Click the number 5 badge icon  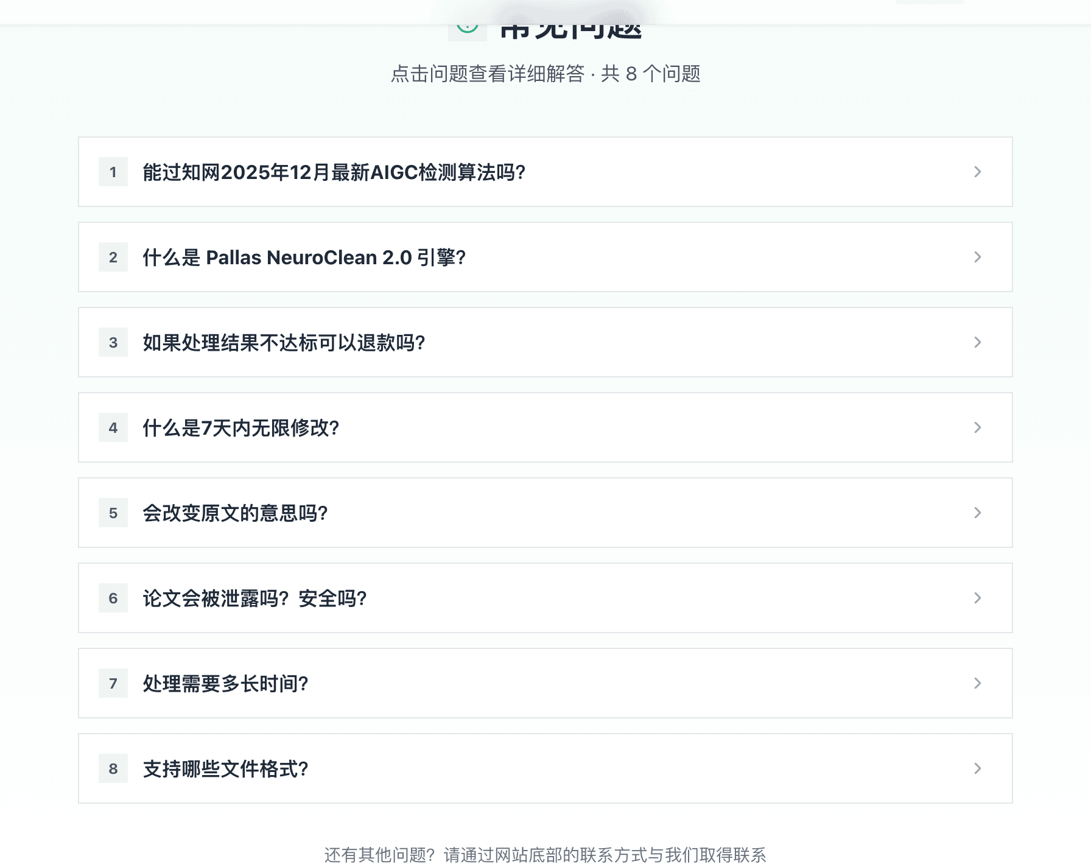113,513
